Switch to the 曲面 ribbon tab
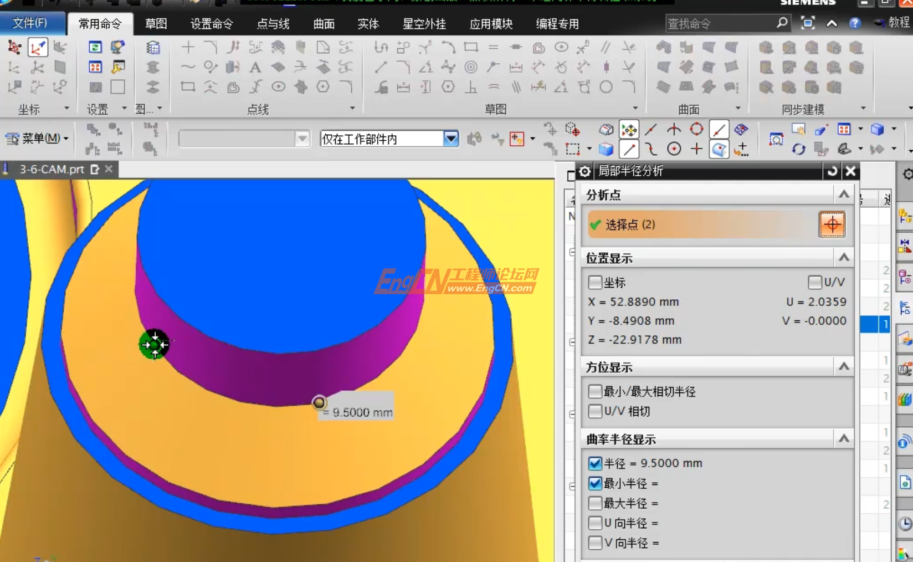The width and height of the screenshot is (913, 562). click(324, 24)
